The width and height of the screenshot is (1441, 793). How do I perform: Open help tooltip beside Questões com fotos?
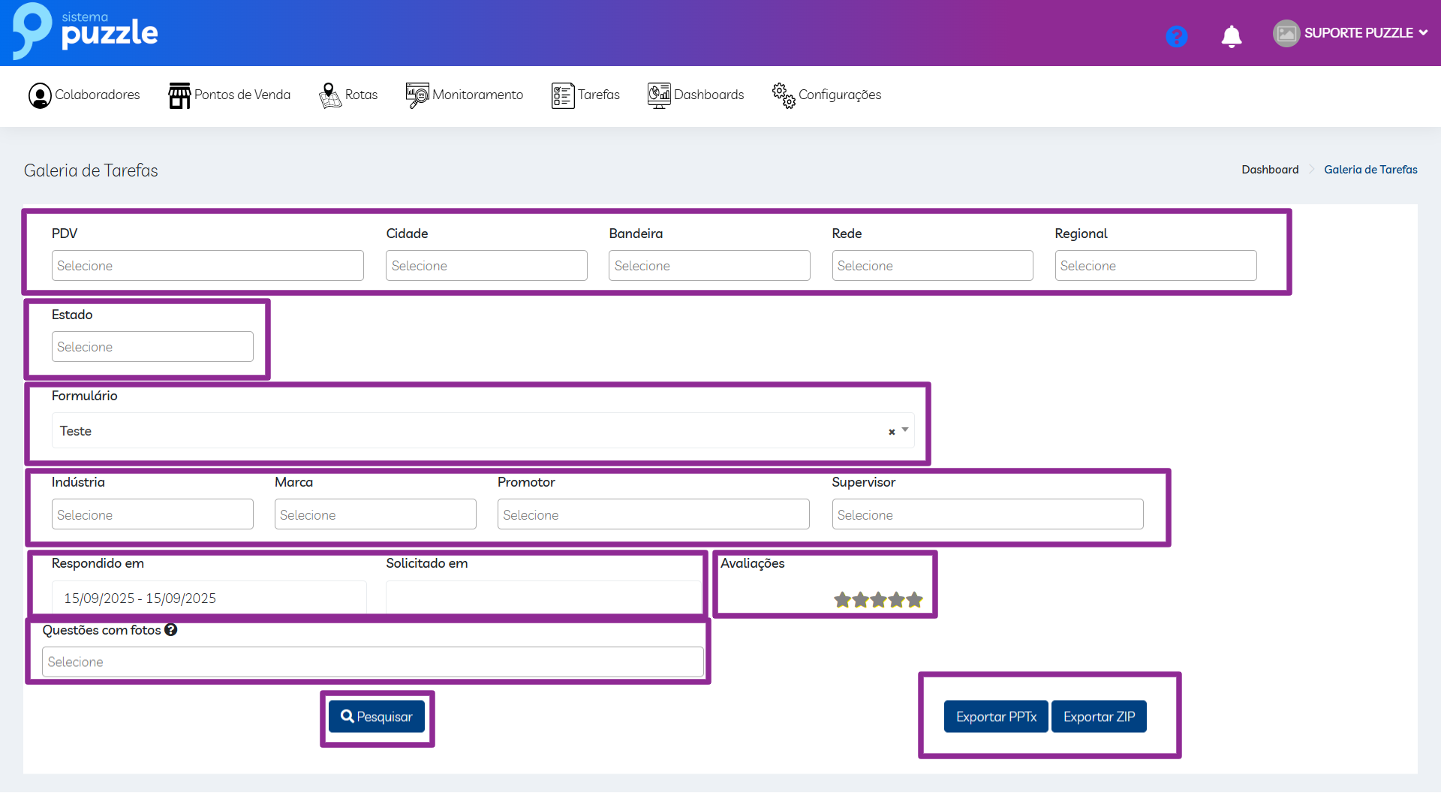171,630
